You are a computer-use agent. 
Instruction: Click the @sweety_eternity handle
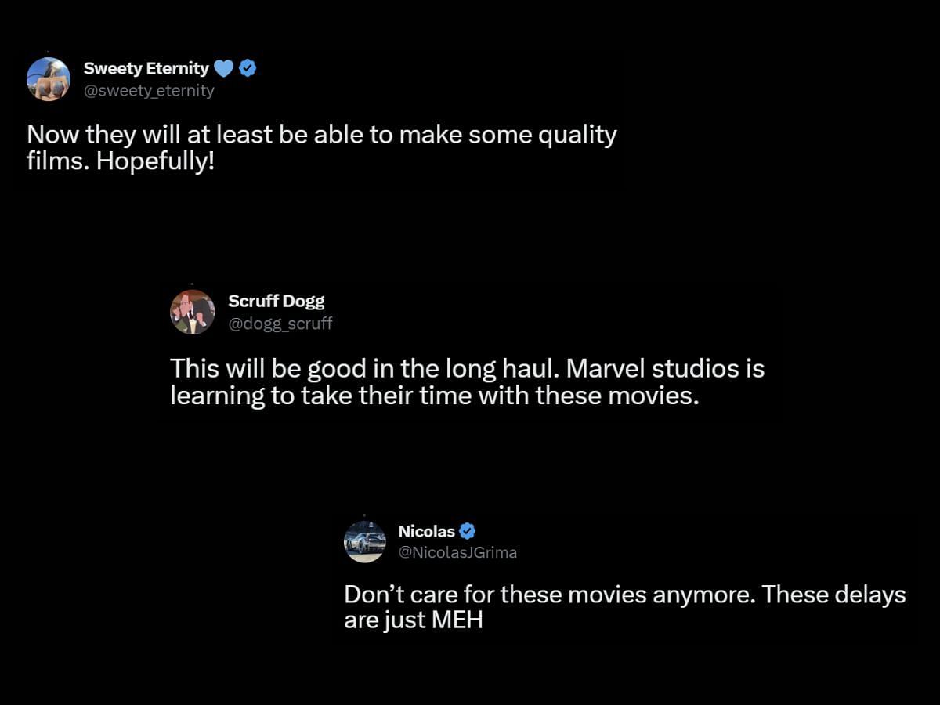[x=149, y=91]
